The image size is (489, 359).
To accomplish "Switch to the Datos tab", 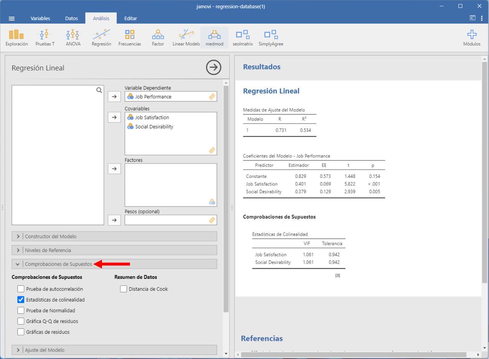I will pos(71,18).
